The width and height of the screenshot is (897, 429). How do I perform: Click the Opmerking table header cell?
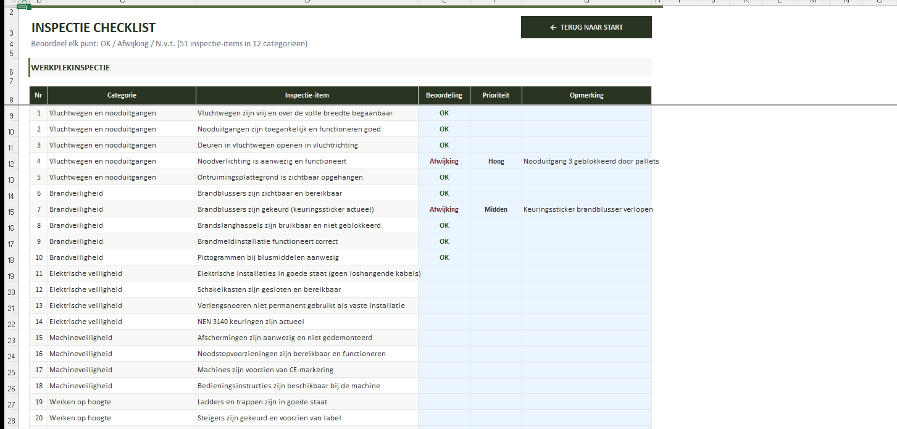click(586, 95)
